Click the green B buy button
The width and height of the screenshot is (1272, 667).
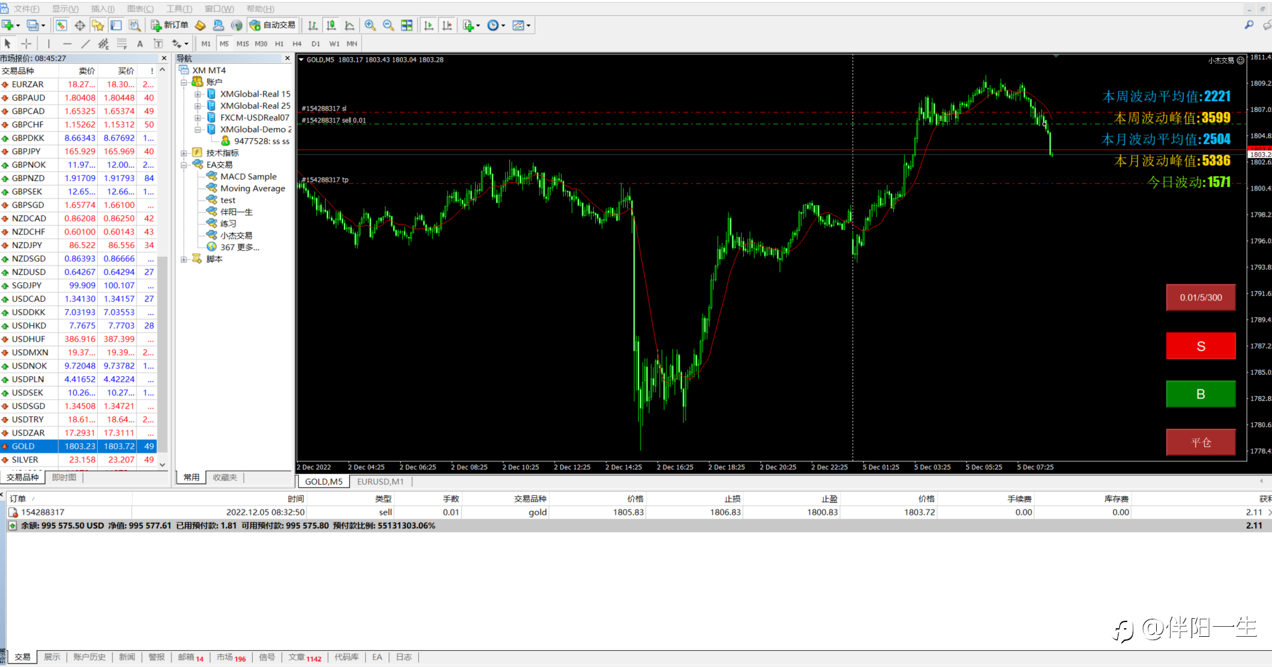point(1200,394)
